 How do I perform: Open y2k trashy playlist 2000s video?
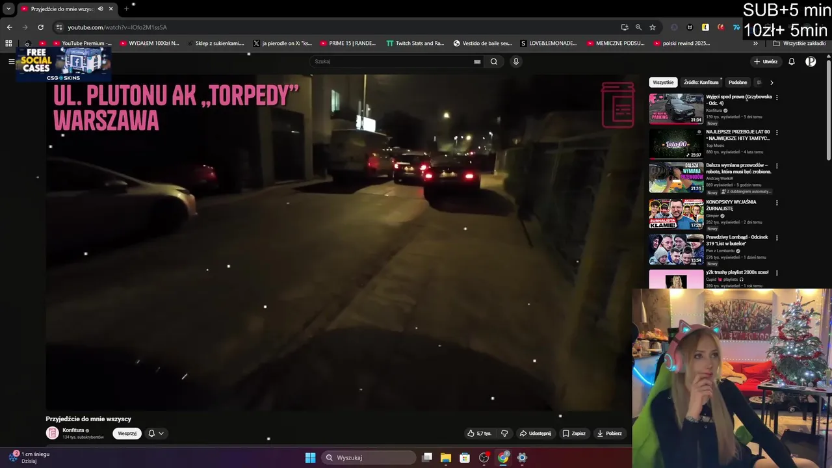pyautogui.click(x=737, y=272)
